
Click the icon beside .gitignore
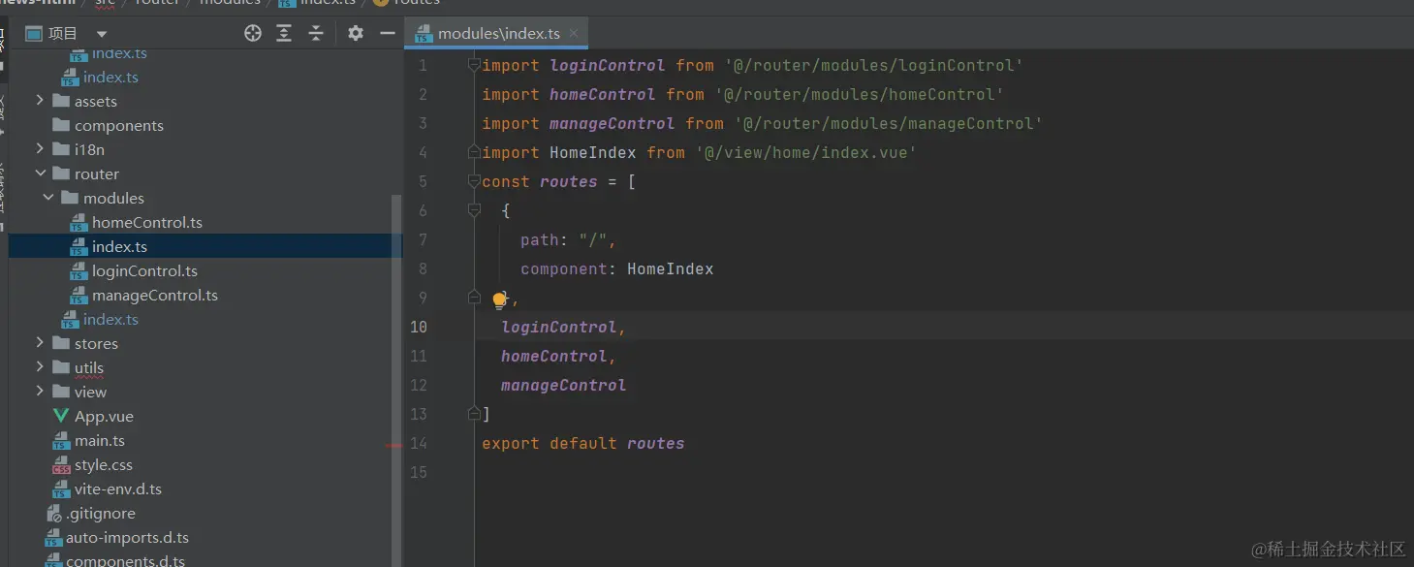click(x=53, y=514)
